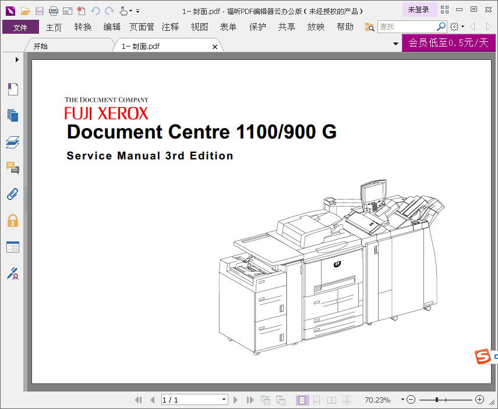The width and height of the screenshot is (498, 409).
Task: Click the advanced search folder icon
Action: tap(369, 27)
